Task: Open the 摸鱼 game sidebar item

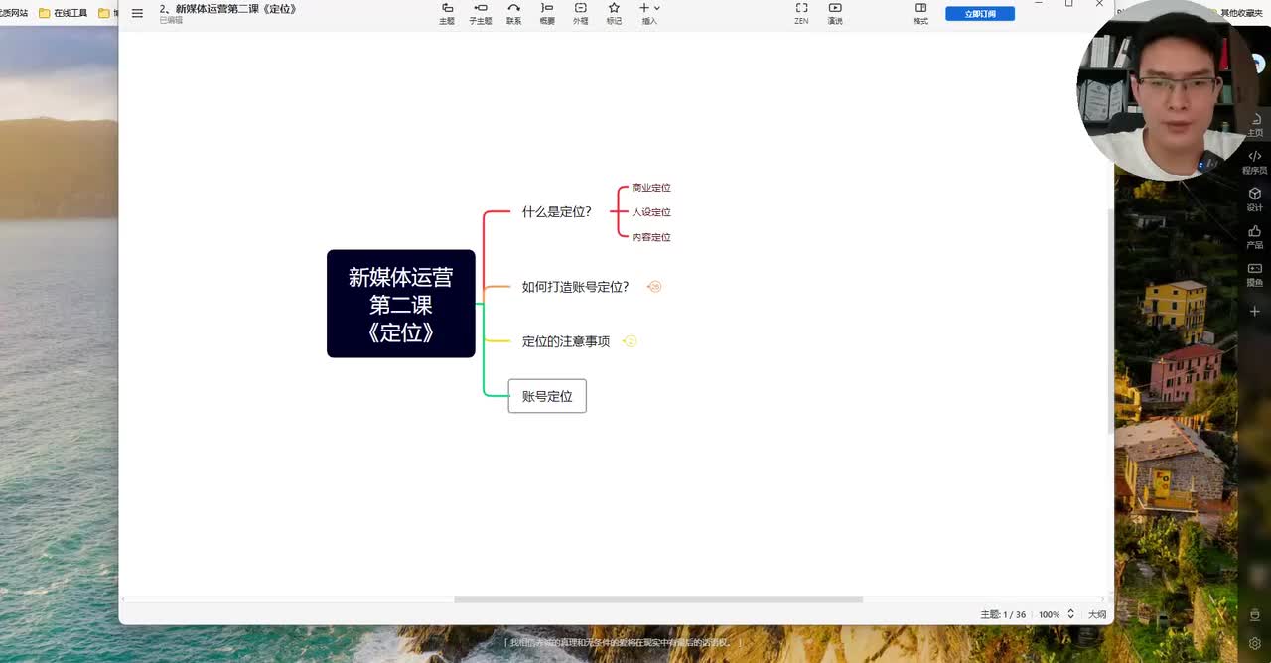Action: (x=1255, y=275)
